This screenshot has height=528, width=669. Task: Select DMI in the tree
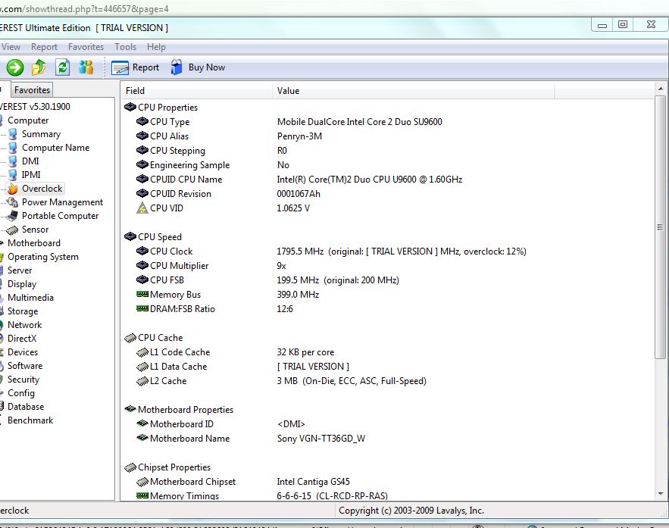30,161
